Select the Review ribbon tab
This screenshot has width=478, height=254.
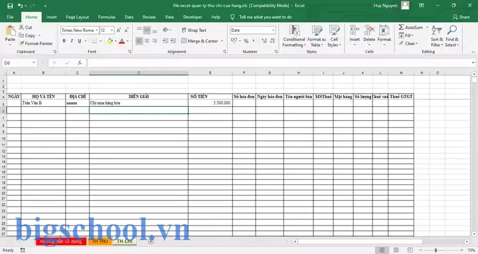(149, 17)
